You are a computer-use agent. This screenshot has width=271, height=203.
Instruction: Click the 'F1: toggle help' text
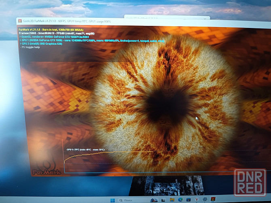30,47
